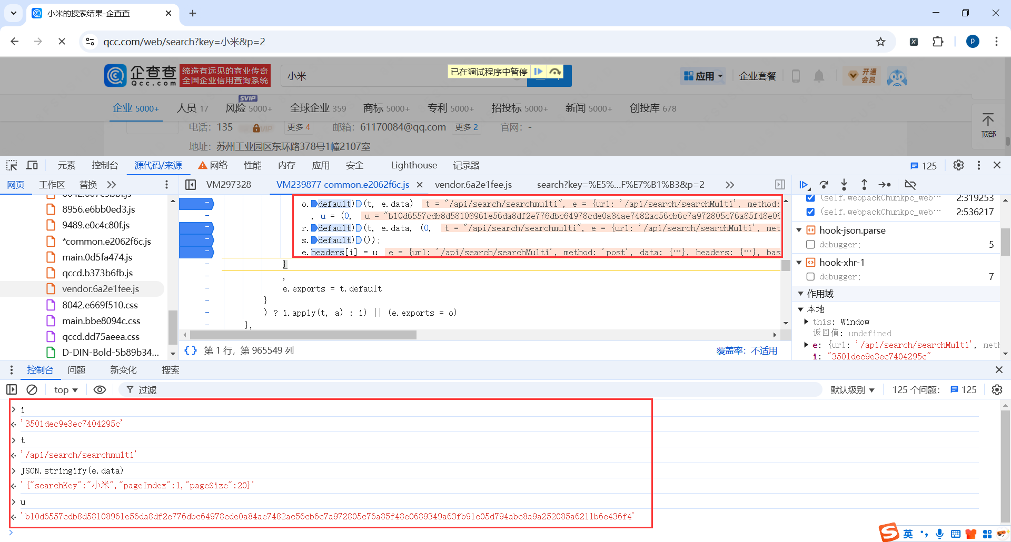Expand the this: Window entry

[806, 322]
